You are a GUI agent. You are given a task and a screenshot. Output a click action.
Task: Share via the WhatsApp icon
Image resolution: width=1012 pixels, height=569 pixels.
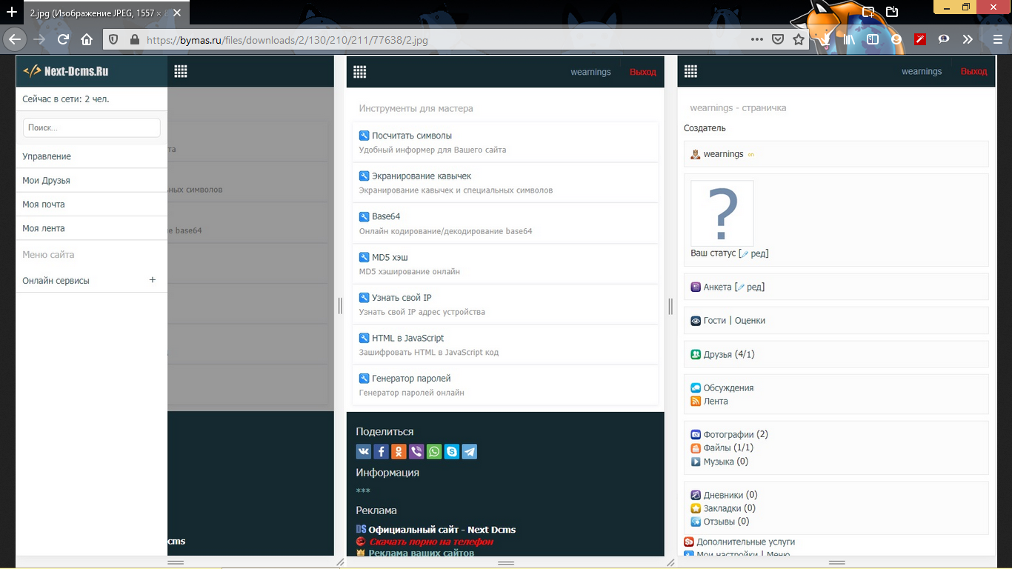click(434, 452)
